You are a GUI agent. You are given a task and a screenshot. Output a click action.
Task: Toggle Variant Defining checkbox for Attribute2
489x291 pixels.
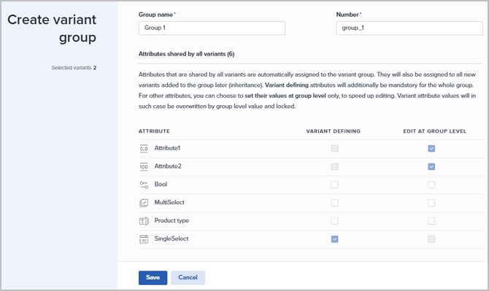coord(334,167)
